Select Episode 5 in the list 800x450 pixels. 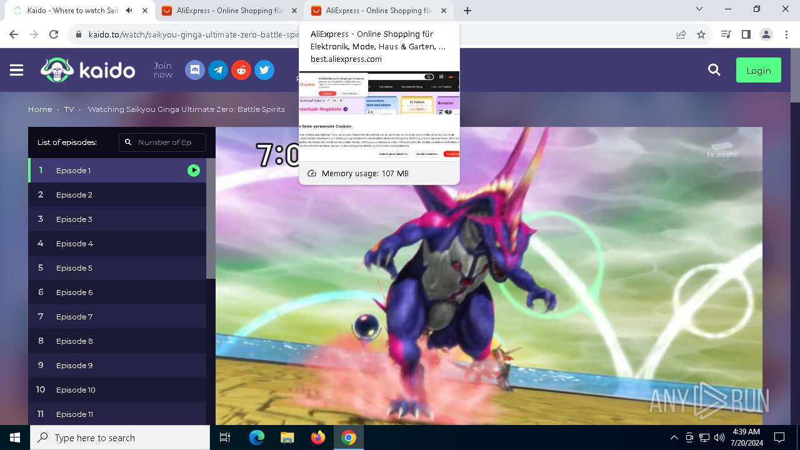tap(117, 267)
